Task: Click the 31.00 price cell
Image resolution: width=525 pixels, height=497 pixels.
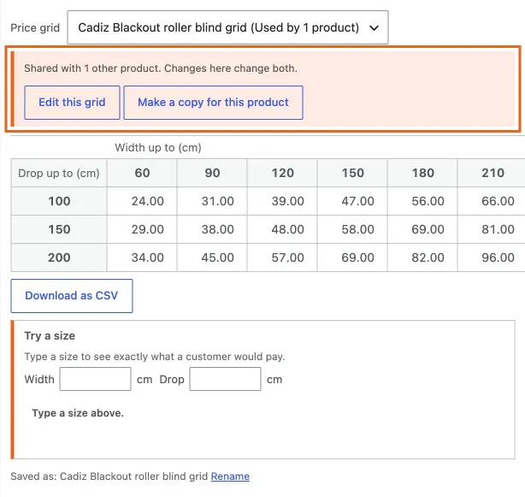Action: pos(212,201)
